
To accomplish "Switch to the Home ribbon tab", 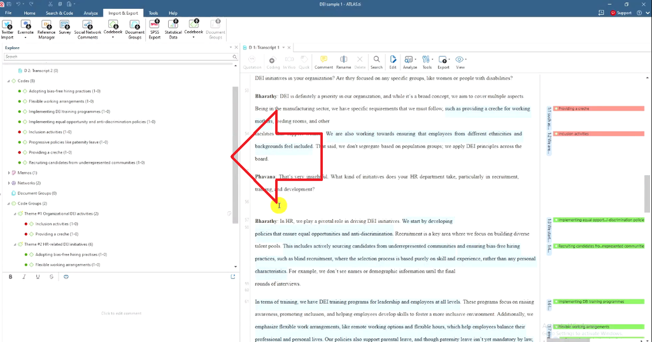I will pos(29,13).
